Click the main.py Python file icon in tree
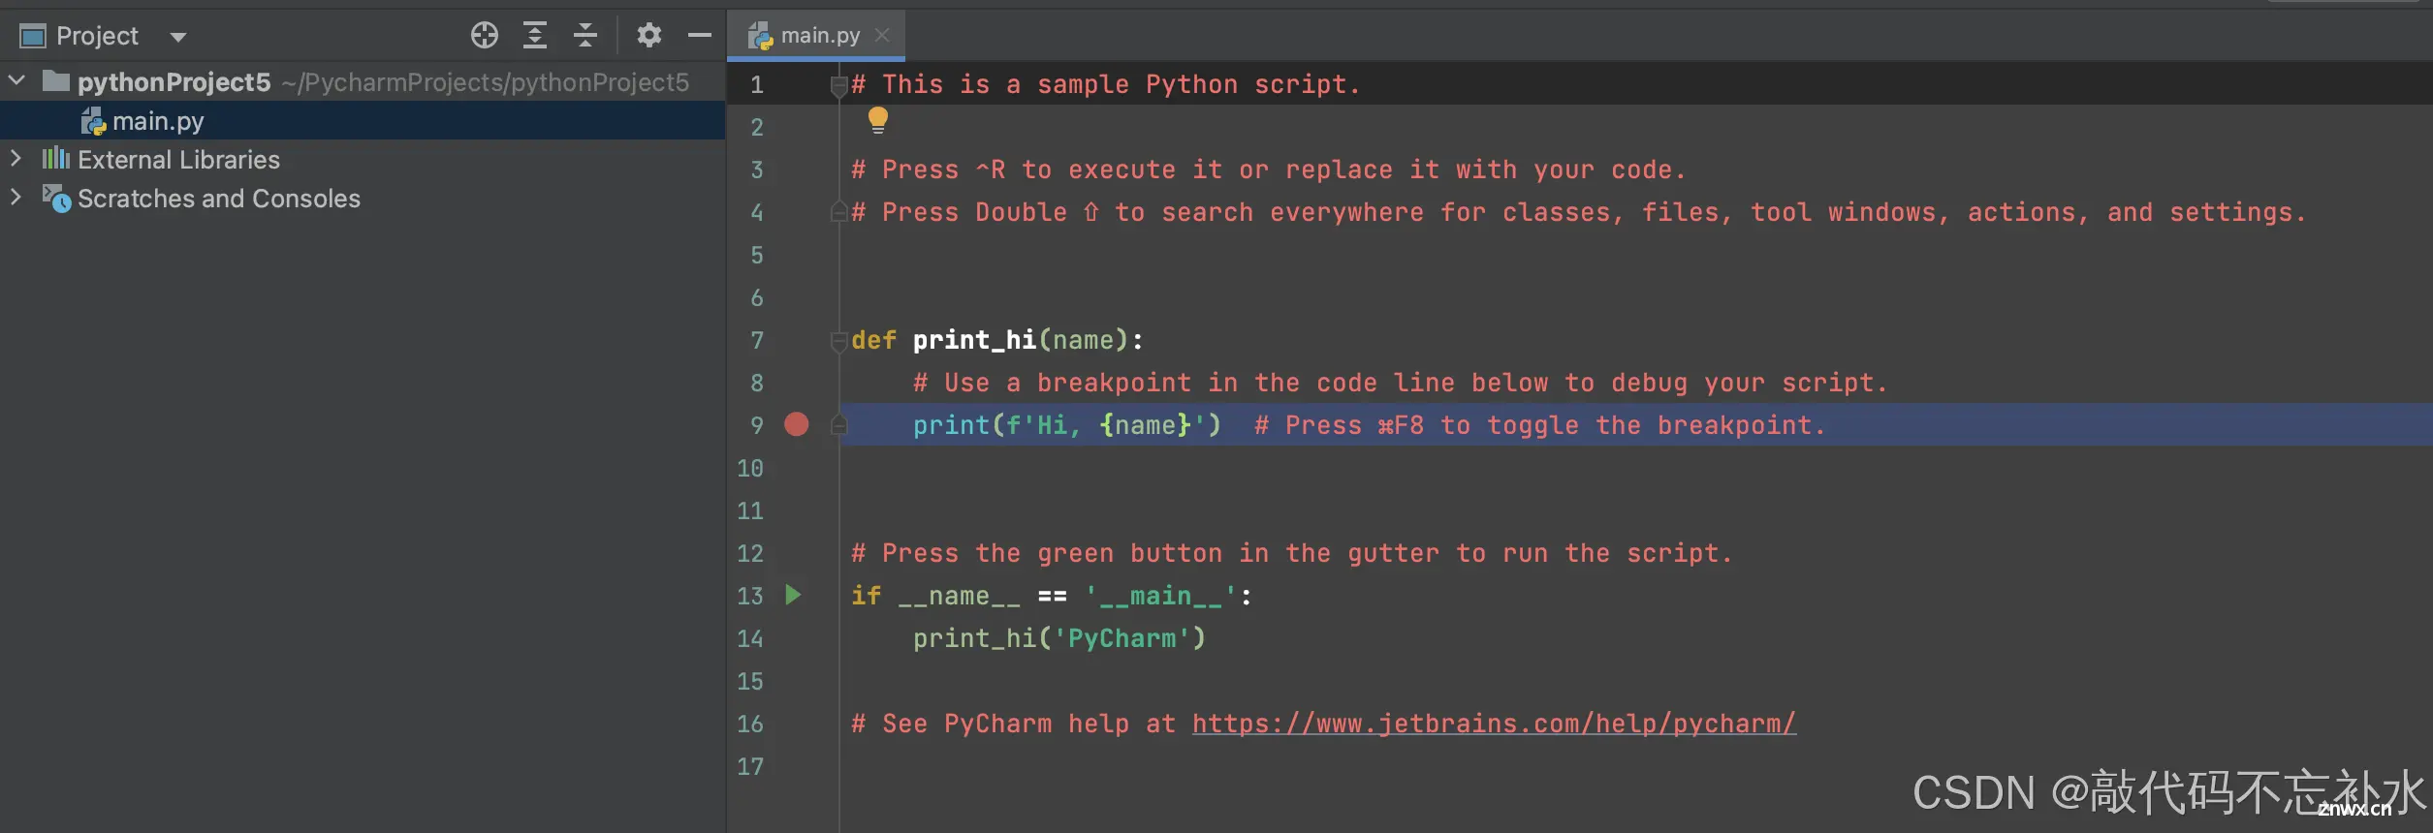Viewport: 2433px width, 833px height. tap(93, 121)
